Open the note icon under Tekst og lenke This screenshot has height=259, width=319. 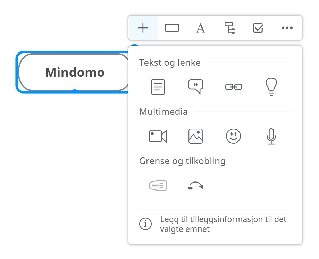(x=158, y=87)
